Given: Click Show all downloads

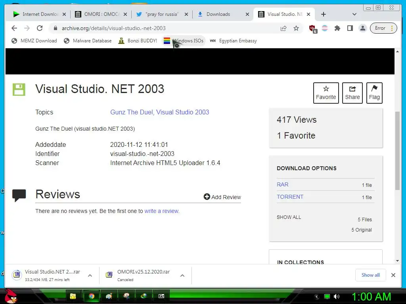Looking at the screenshot, I should click(371, 275).
